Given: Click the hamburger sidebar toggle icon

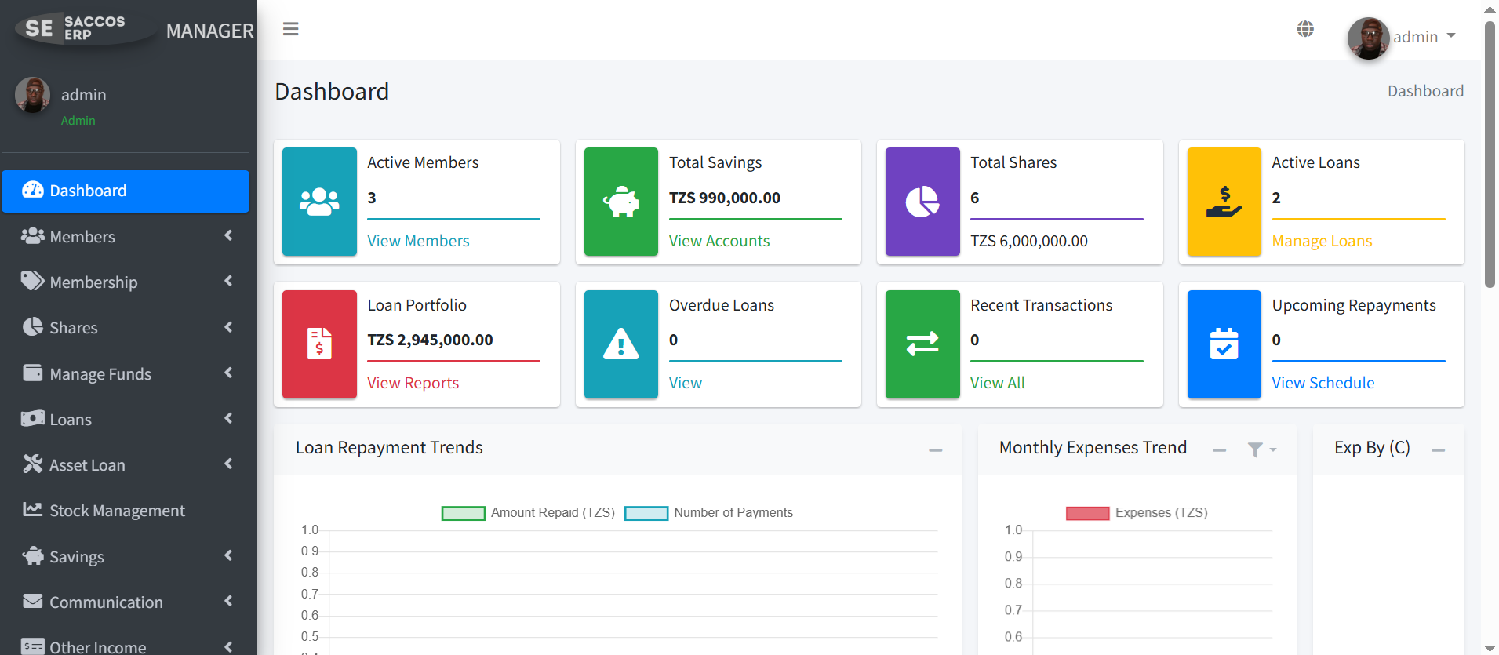Looking at the screenshot, I should point(290,29).
